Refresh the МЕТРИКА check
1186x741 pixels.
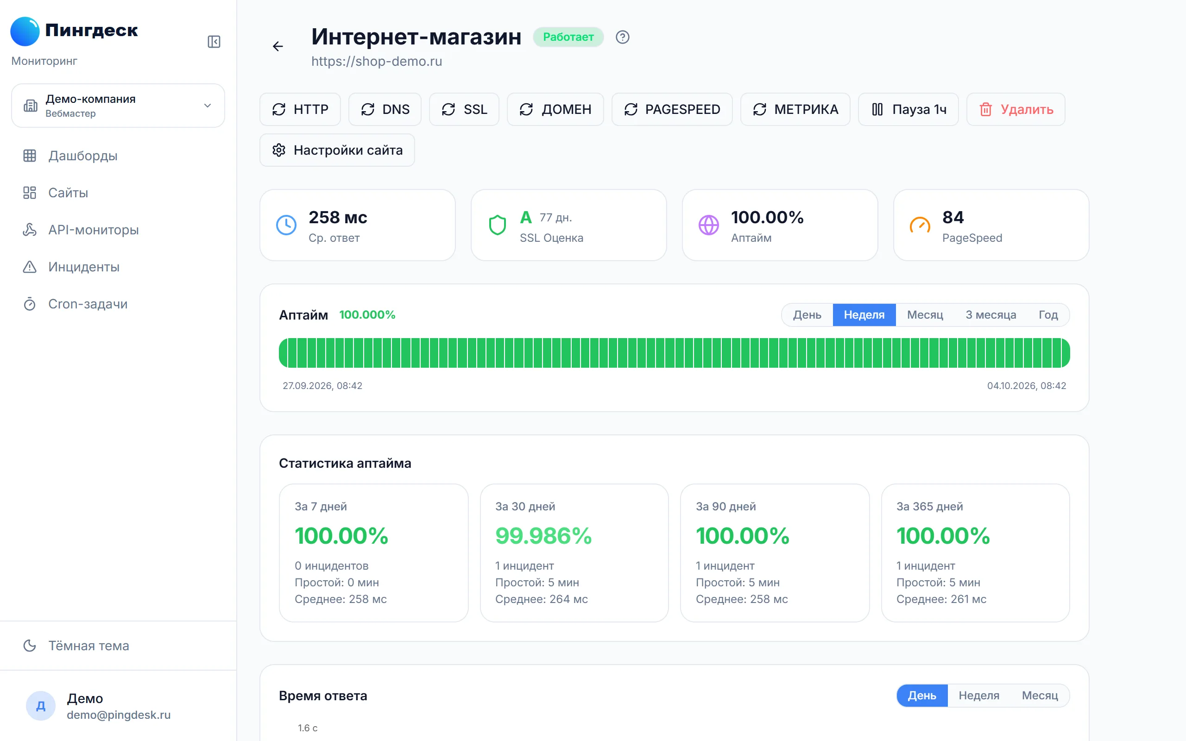pos(795,109)
